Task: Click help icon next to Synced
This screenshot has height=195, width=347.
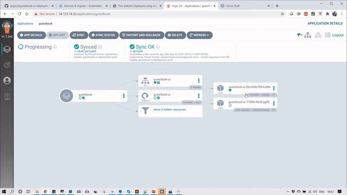Action: click(x=100, y=47)
